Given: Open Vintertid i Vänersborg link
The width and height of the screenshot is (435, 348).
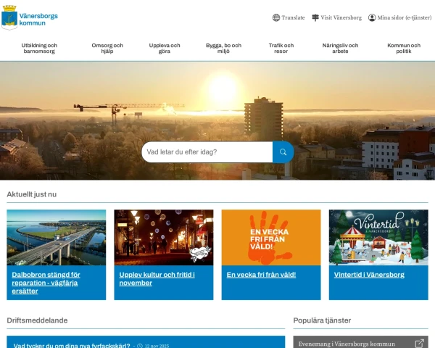Looking at the screenshot, I should (x=369, y=275).
